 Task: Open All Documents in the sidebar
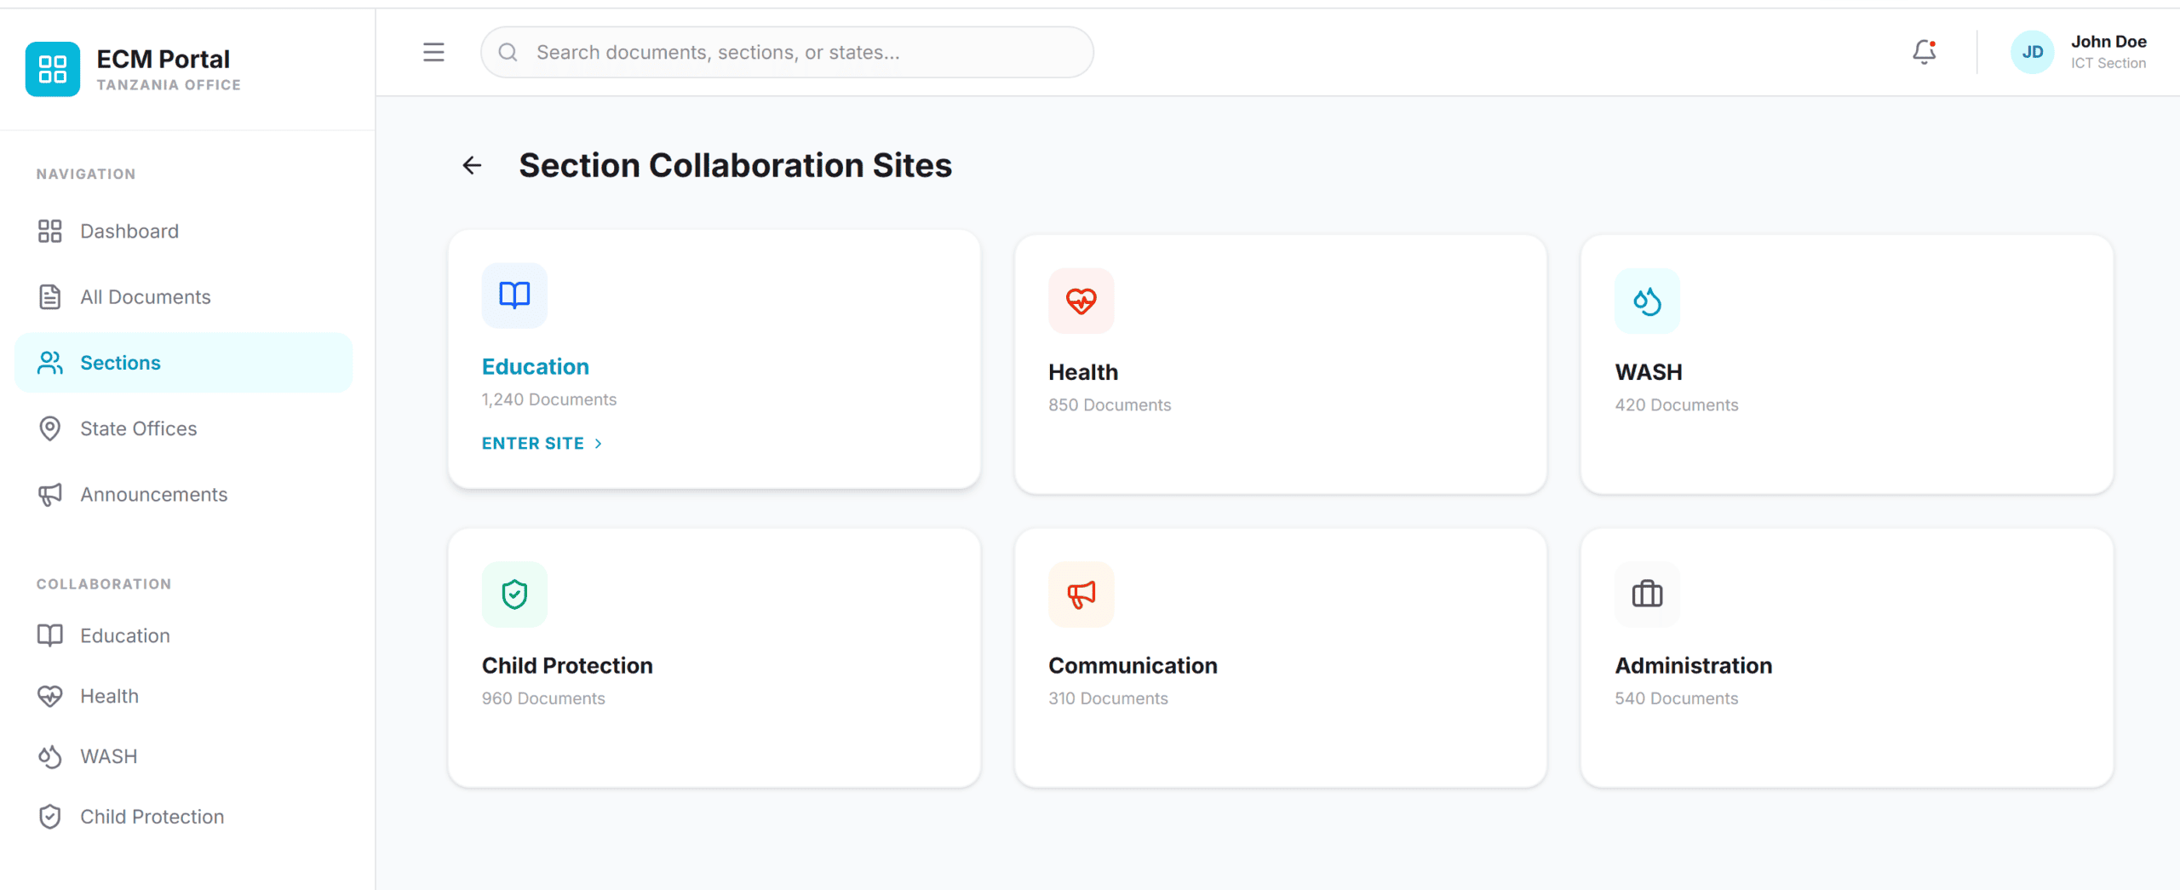click(x=145, y=297)
